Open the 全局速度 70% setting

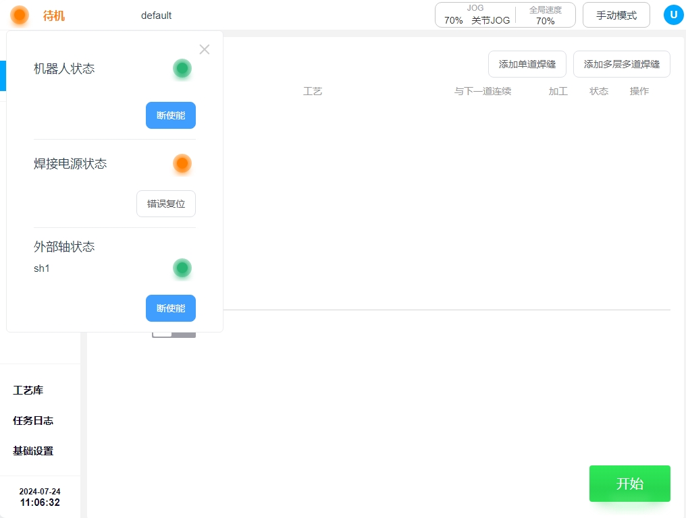tap(545, 15)
